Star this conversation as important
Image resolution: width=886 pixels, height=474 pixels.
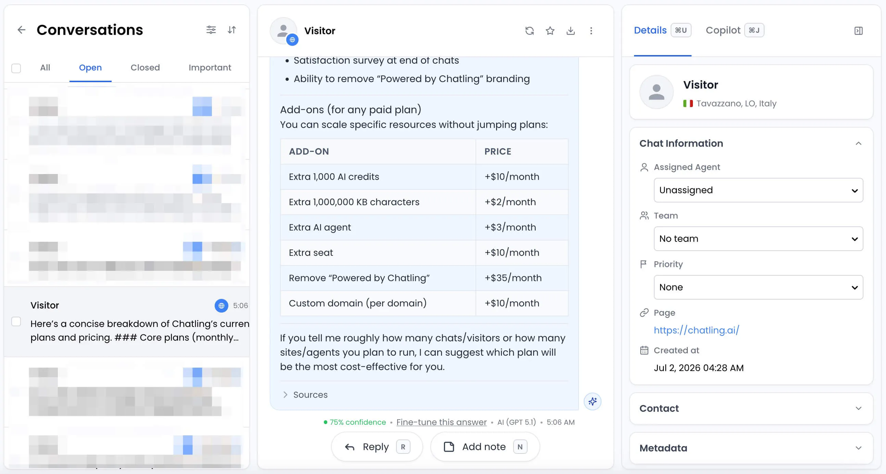coord(550,31)
